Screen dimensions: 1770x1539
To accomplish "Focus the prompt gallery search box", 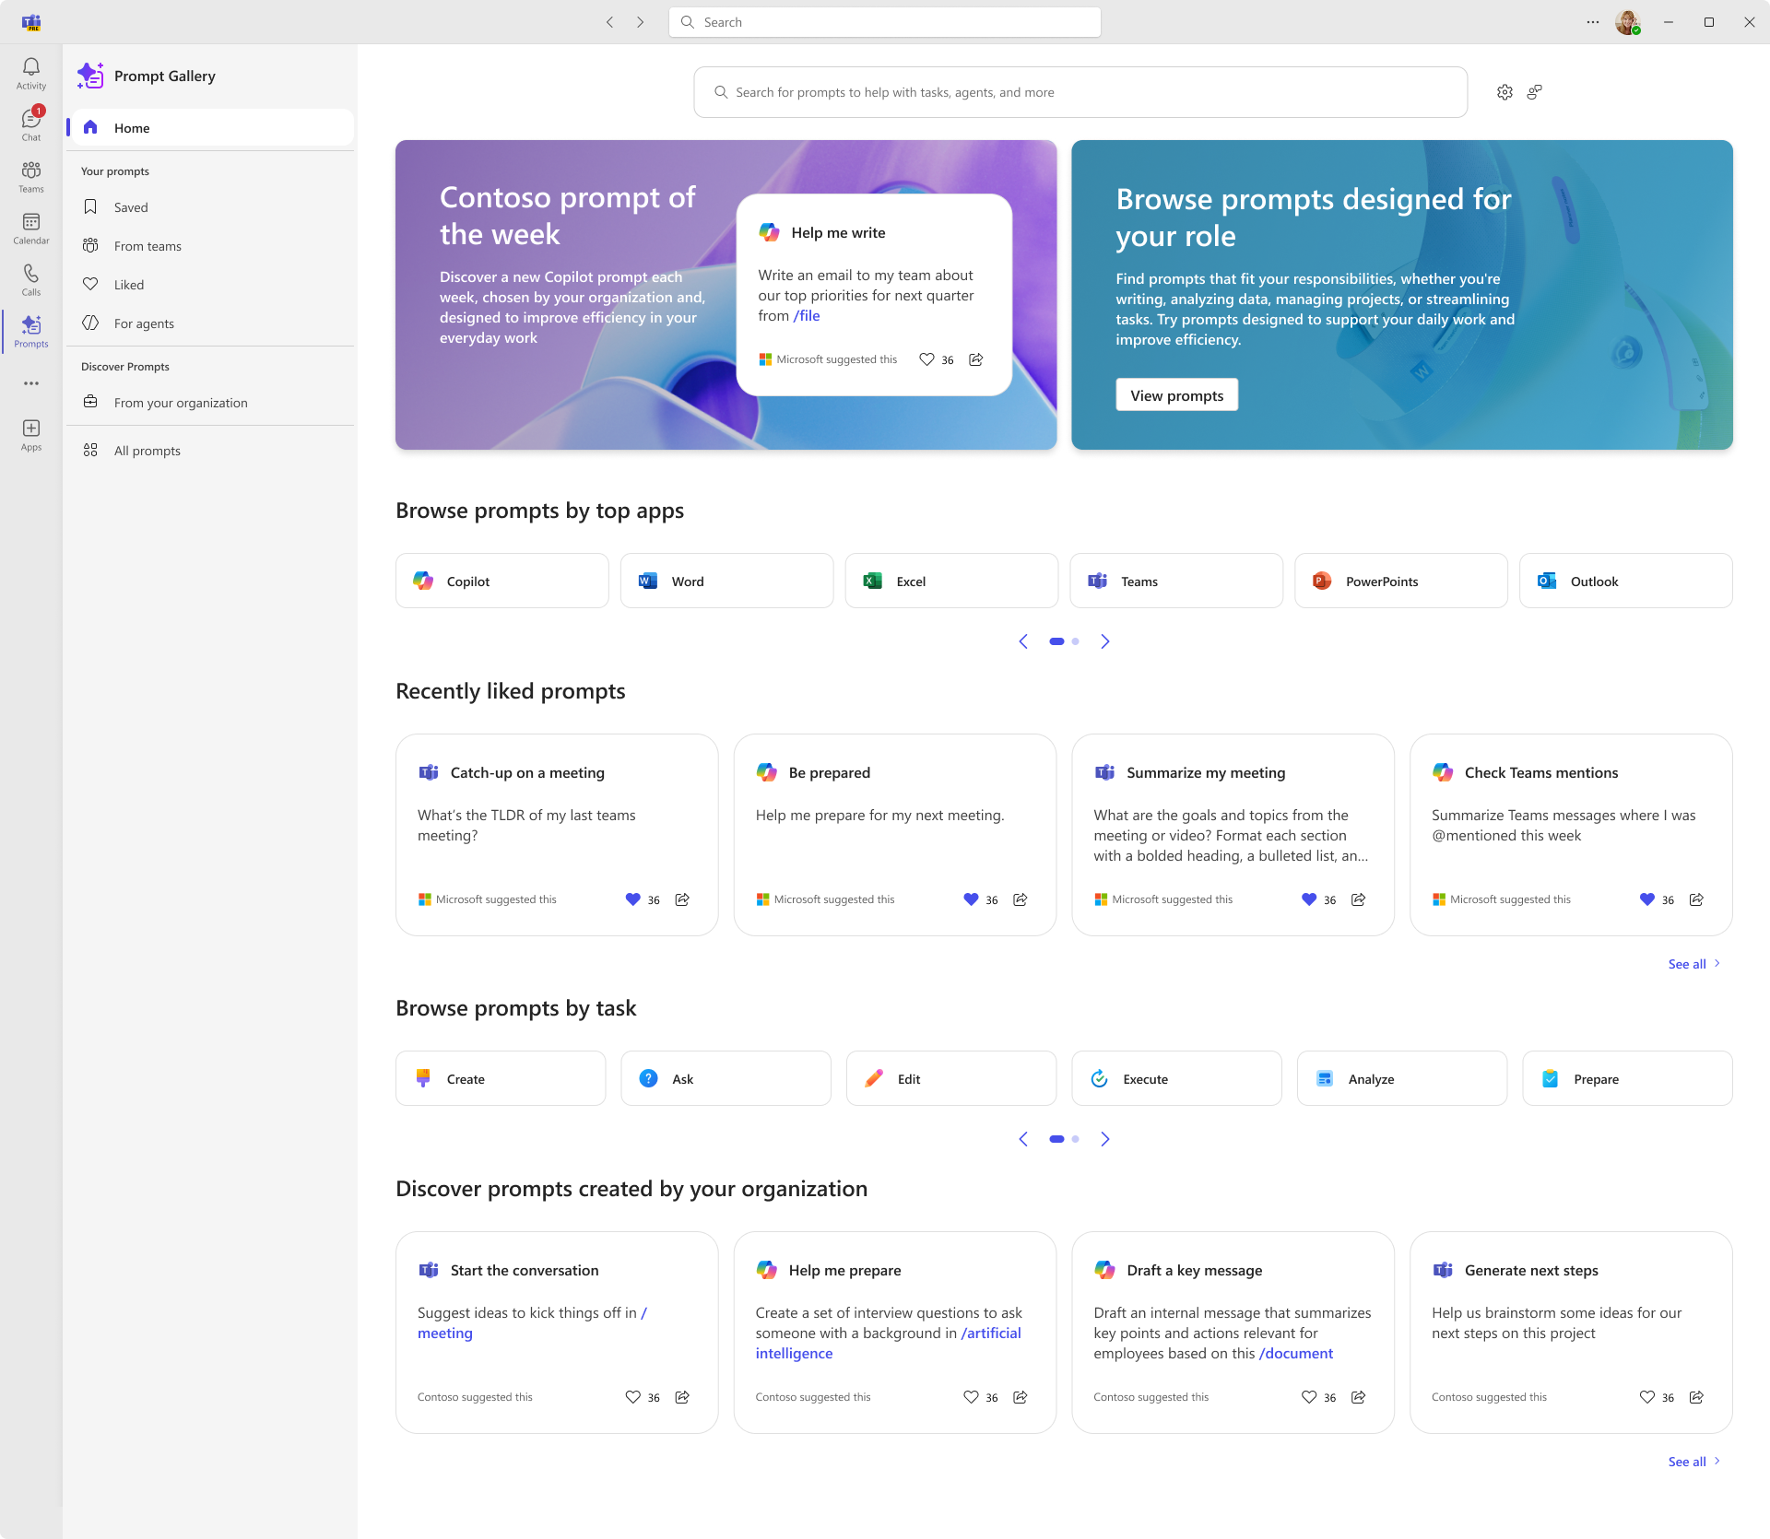I will point(1080,92).
